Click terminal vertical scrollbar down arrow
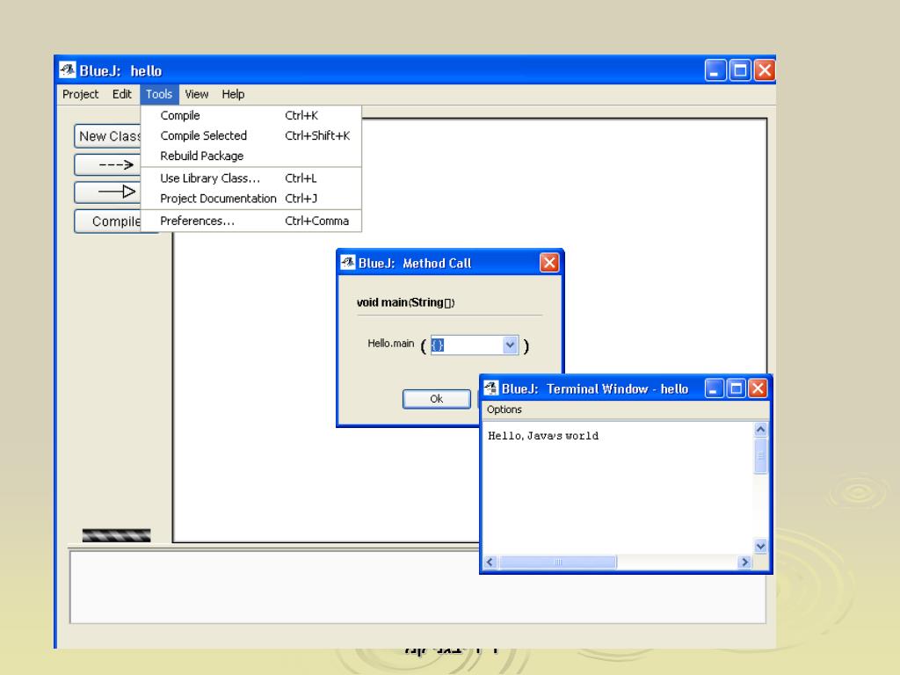Viewport: 900px width, 675px height. pos(760,547)
